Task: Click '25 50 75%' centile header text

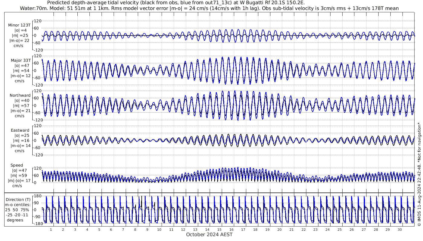Action: tap(17, 210)
